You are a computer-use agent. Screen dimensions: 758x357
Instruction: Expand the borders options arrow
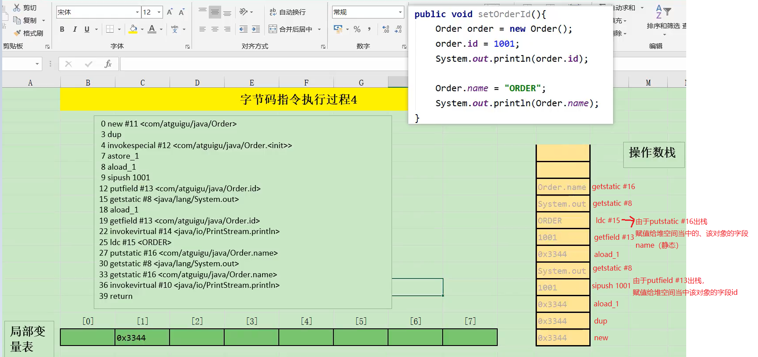tap(119, 30)
